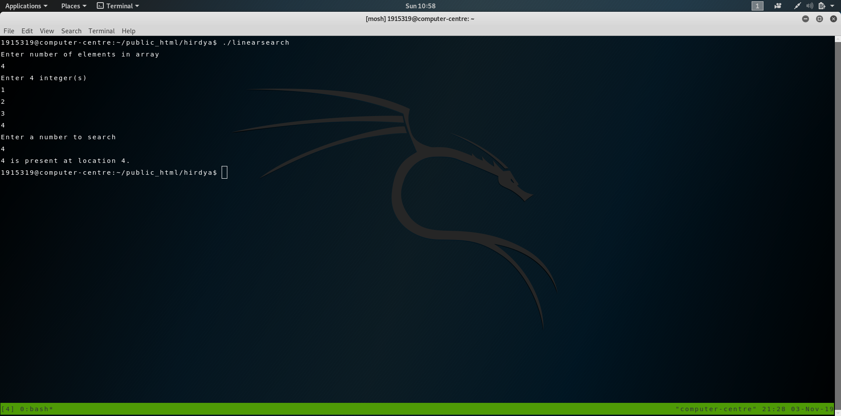
Task: Click the Sun 10:58 clock
Action: click(x=420, y=6)
